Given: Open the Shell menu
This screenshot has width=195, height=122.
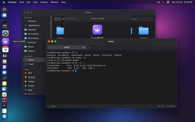Looking at the screenshot, I should pyautogui.click(x=21, y=2).
